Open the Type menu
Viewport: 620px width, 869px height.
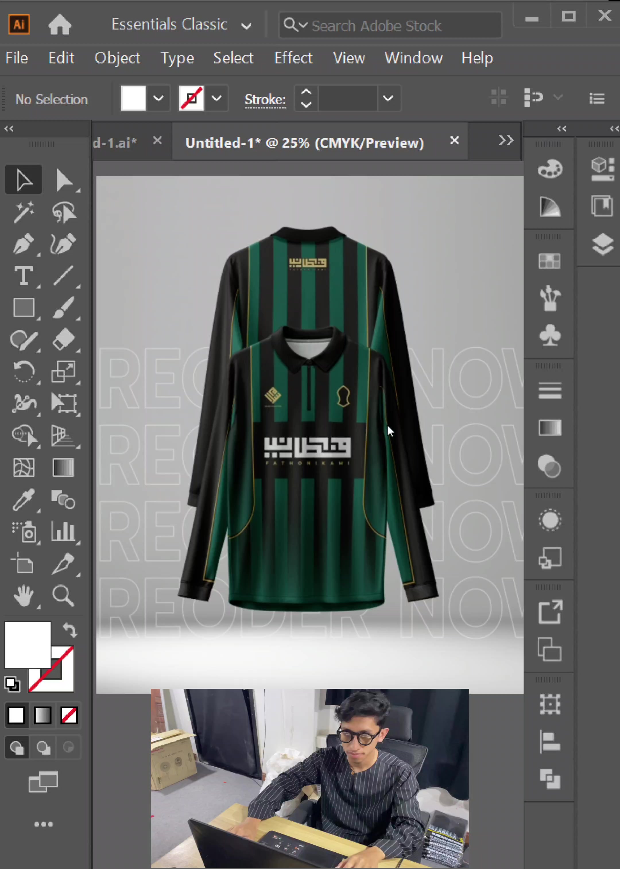coord(177,58)
